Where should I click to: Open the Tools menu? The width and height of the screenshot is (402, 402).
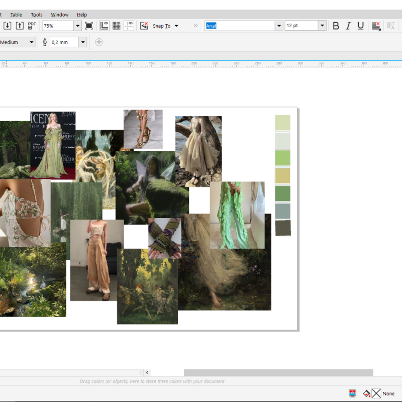(37, 15)
